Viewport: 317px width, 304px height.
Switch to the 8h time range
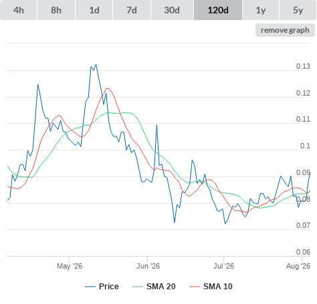click(x=56, y=10)
